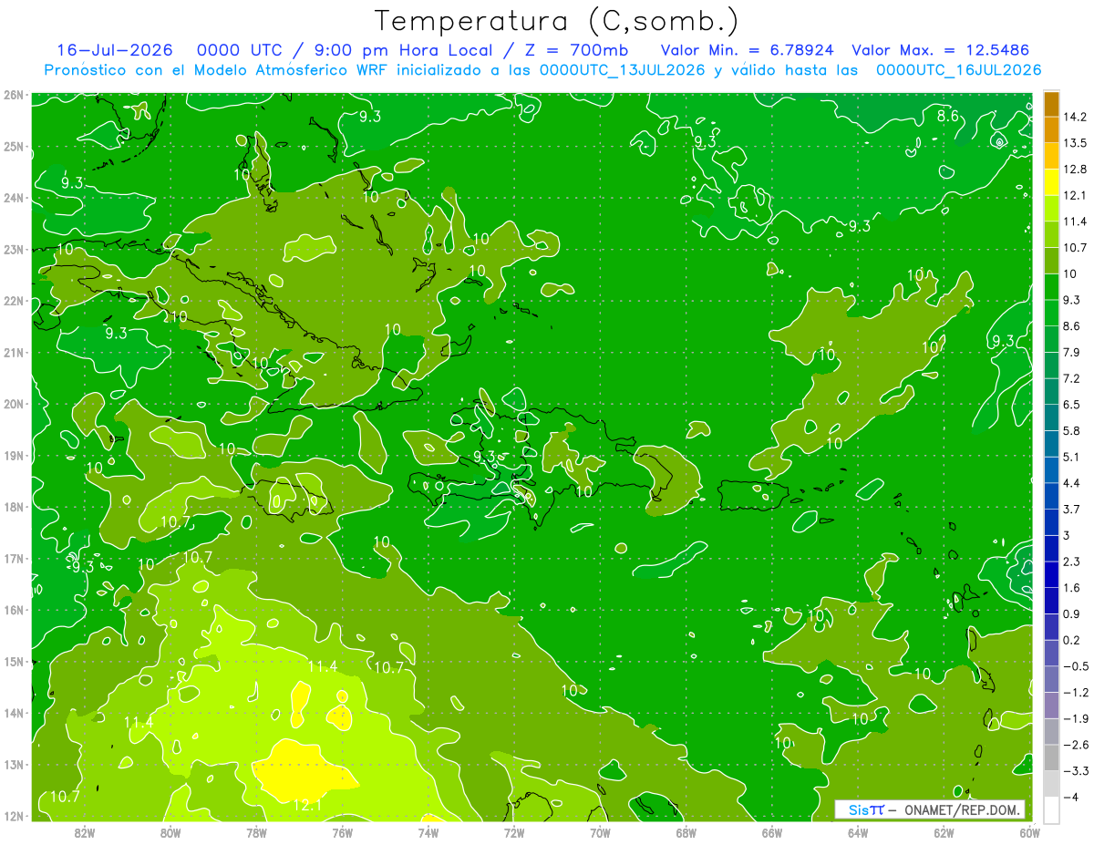The image size is (1094, 845).
Task: Click colorbar label '5.8'
Action: [x=1072, y=431]
